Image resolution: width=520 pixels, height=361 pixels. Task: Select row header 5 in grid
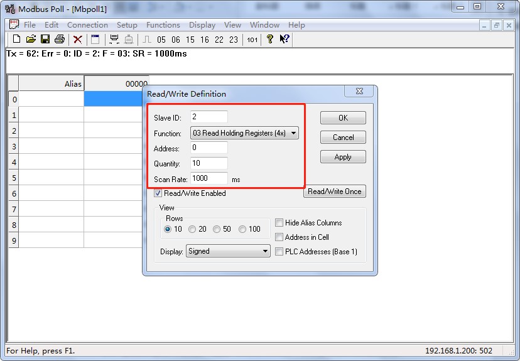click(14, 178)
